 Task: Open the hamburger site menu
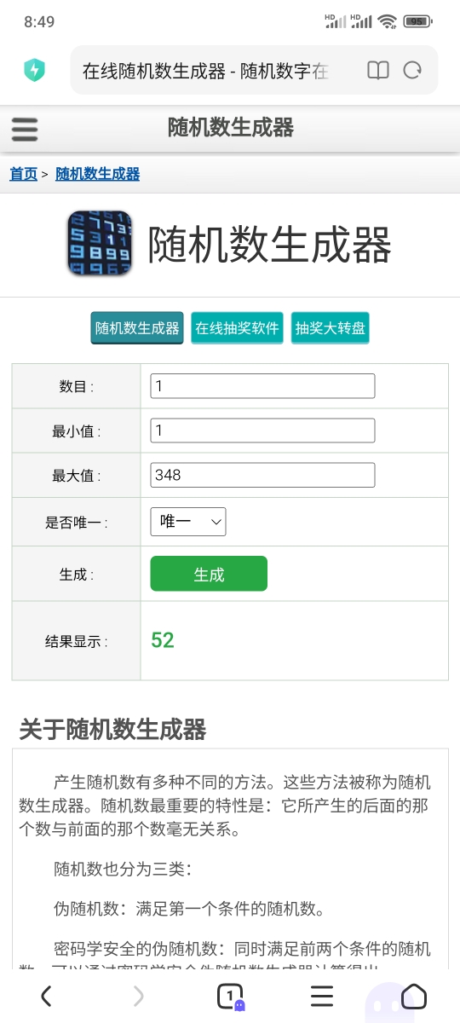tap(25, 129)
